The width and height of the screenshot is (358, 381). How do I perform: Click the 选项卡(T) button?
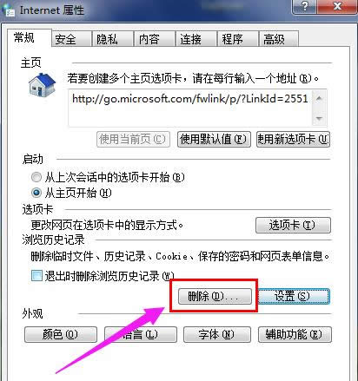(x=293, y=225)
